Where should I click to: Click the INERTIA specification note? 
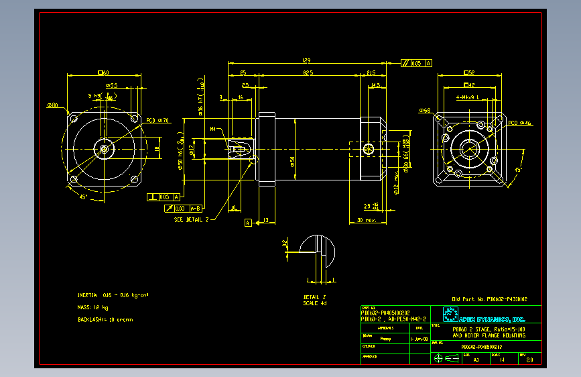click(x=113, y=295)
